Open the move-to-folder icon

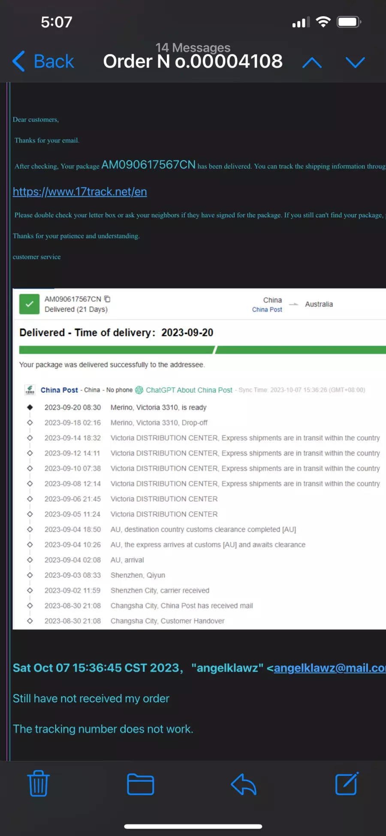point(141,784)
